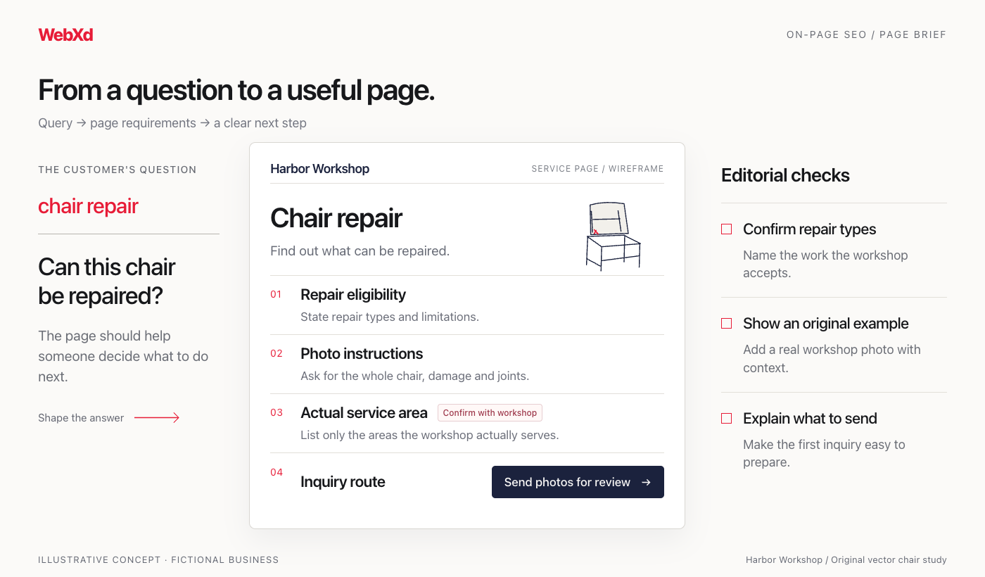Click Find out what can be repaired
This screenshot has width=985, height=577.
pyautogui.click(x=360, y=251)
